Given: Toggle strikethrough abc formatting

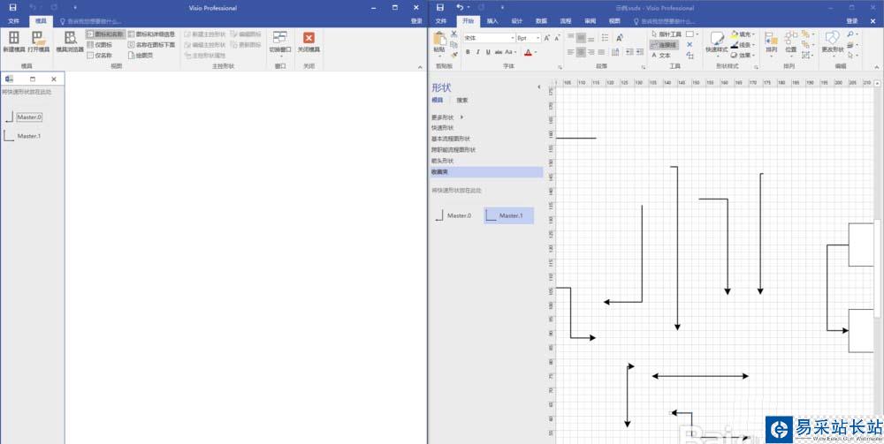Looking at the screenshot, I should click(x=499, y=52).
